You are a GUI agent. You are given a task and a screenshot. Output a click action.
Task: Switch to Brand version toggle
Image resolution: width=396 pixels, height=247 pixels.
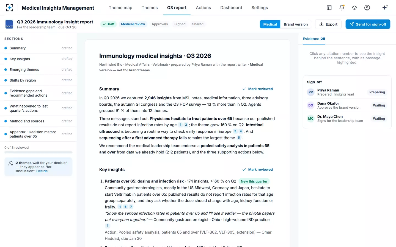pos(296,24)
